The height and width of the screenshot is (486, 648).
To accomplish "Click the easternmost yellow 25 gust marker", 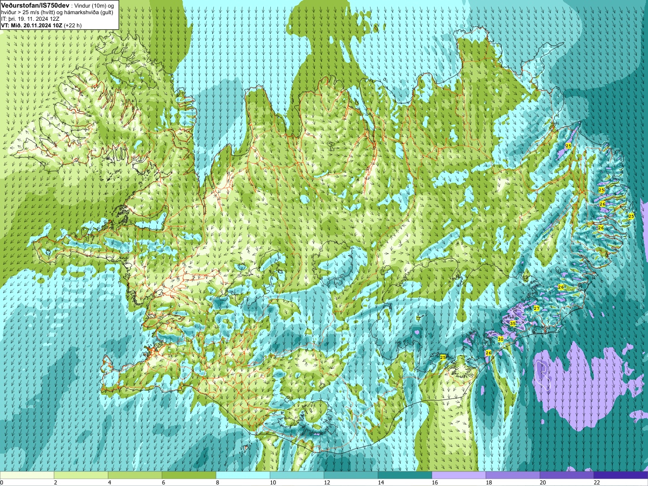I will point(631,216).
